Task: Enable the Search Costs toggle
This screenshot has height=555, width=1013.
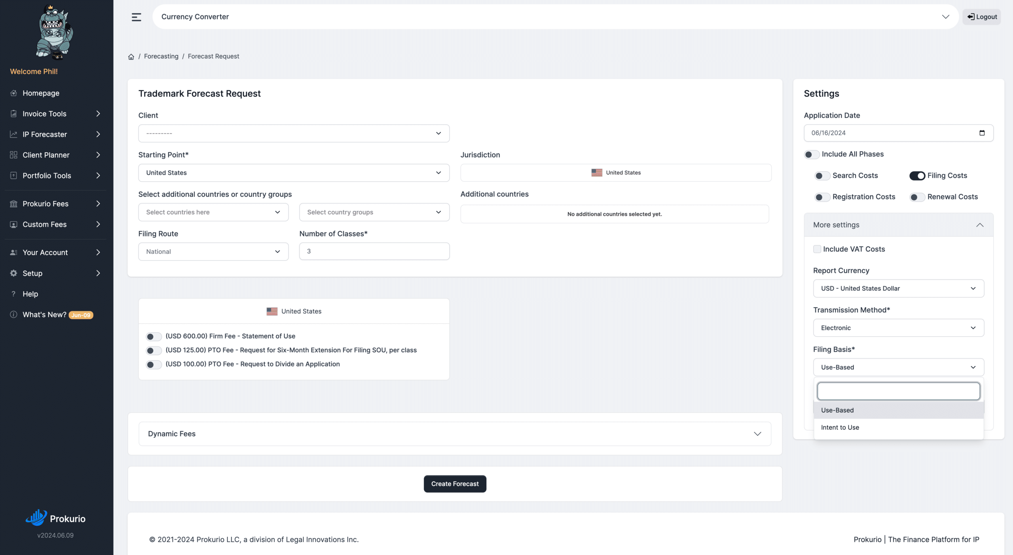Action: 822,176
